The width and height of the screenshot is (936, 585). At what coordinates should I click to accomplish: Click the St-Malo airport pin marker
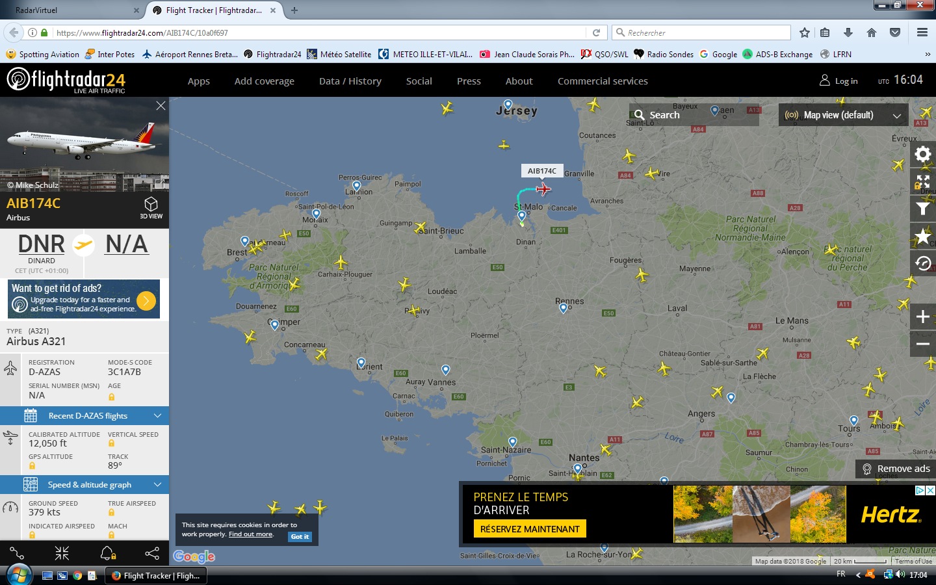521,216
